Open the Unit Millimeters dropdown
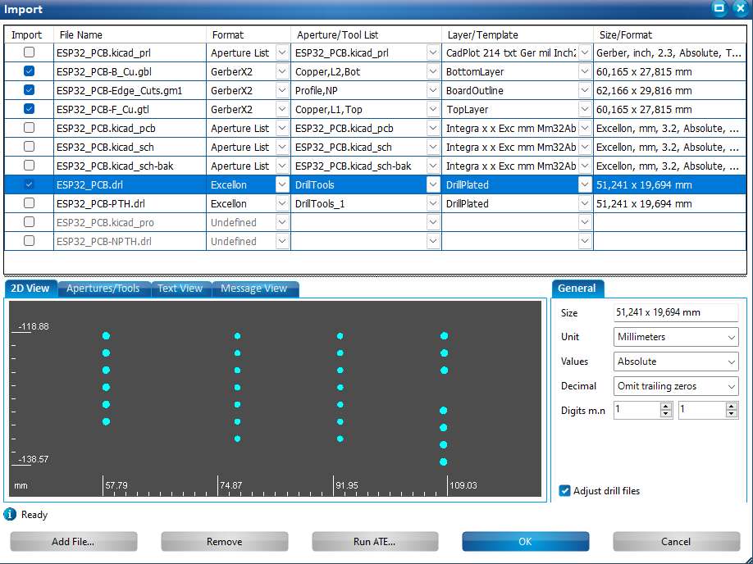The width and height of the screenshot is (753, 564). [x=676, y=337]
